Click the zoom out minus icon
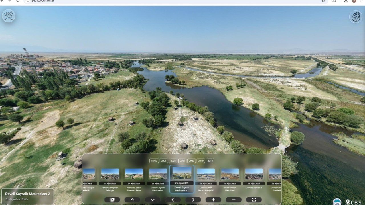The width and height of the screenshot is (365, 205). 233,199
